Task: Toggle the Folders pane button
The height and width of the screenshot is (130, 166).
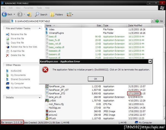Action: 56,14
